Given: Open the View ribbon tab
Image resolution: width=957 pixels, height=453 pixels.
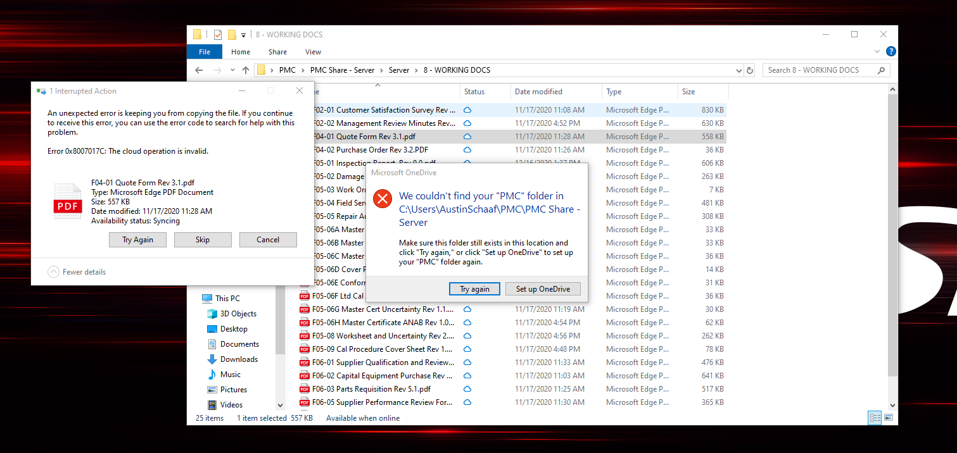Looking at the screenshot, I should (313, 52).
